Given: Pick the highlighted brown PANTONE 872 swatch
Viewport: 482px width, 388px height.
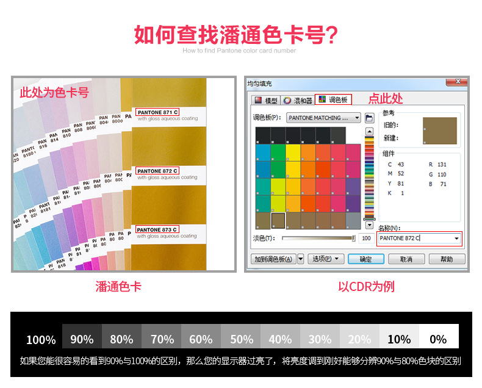Looking at the screenshot, I should pos(278,220).
